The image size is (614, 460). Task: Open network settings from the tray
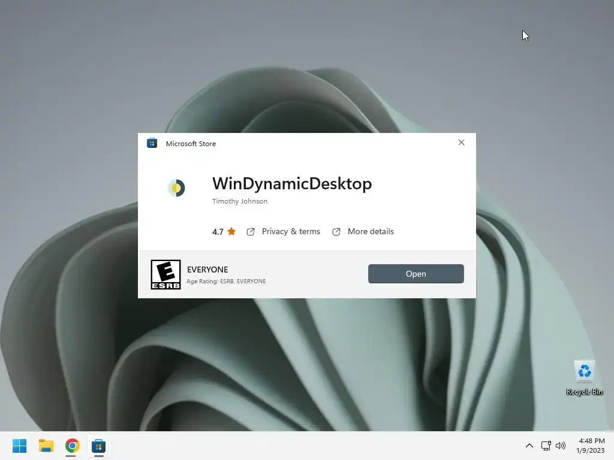(546, 446)
